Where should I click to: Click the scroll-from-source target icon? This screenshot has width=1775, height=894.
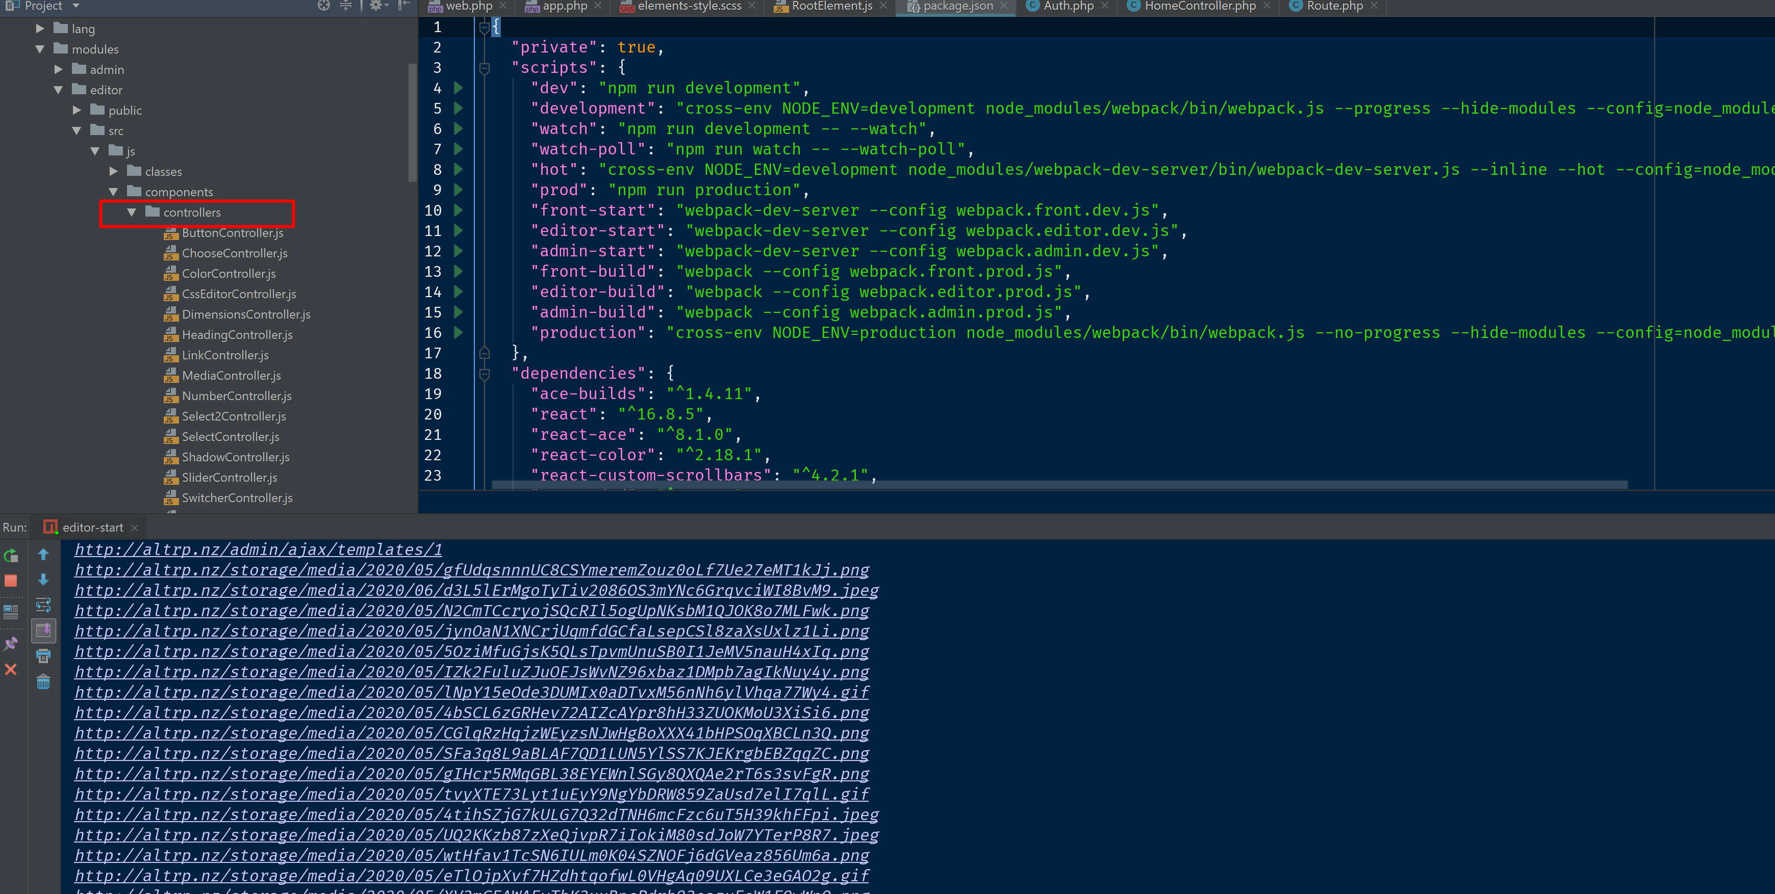click(x=324, y=6)
